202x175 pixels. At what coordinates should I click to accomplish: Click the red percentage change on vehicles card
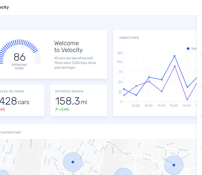(2, 109)
